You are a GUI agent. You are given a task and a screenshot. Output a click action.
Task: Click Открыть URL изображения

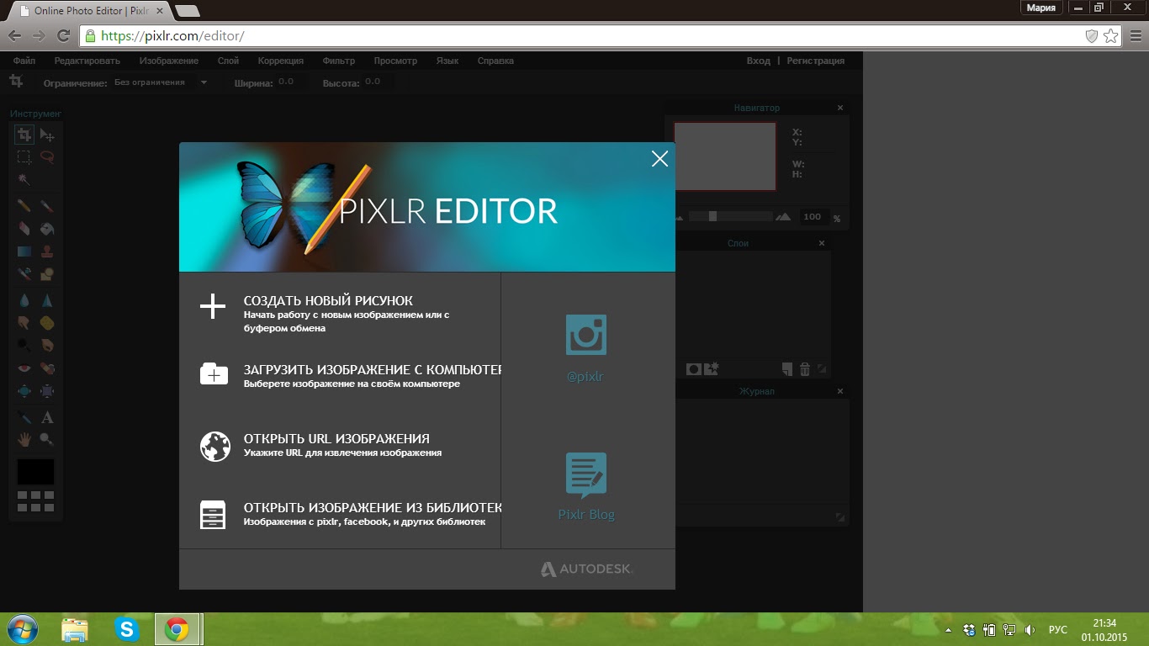pyautogui.click(x=336, y=439)
